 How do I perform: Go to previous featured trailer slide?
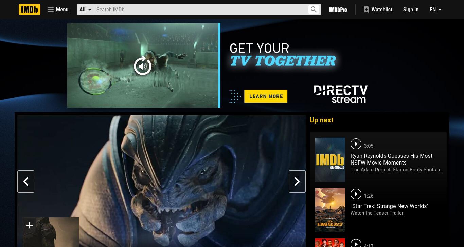26,182
